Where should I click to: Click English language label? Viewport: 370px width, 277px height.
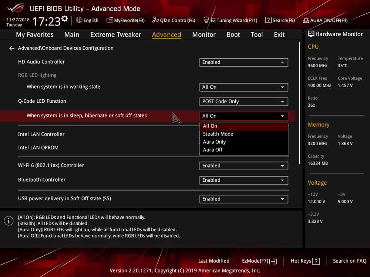coord(91,20)
